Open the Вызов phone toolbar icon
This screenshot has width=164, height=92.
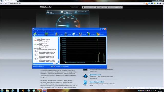[x=66, y=34]
